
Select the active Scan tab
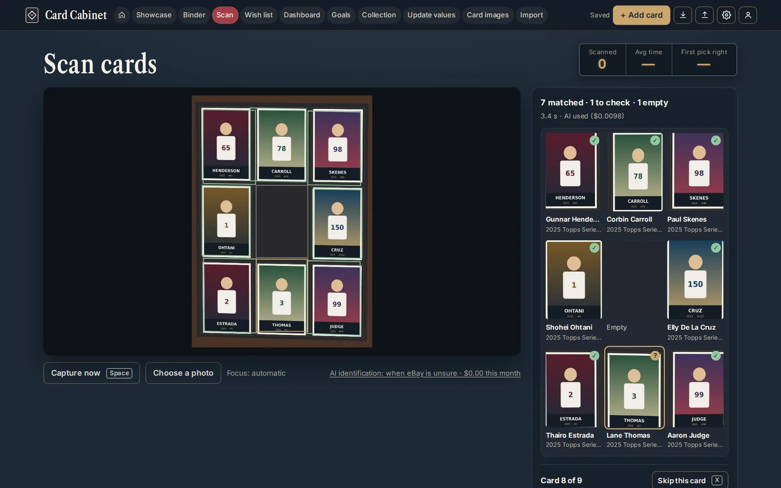(x=225, y=15)
